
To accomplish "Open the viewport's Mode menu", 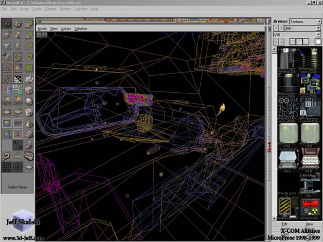I will [x=42, y=29].
